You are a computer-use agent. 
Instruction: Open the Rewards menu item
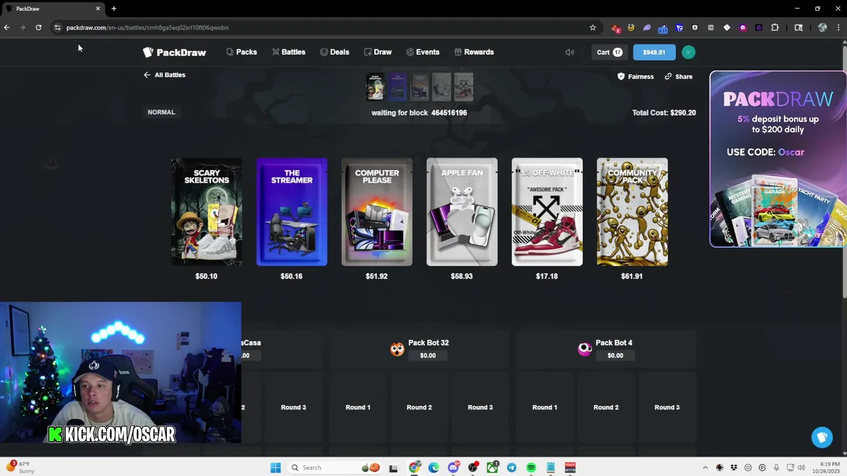tap(474, 52)
